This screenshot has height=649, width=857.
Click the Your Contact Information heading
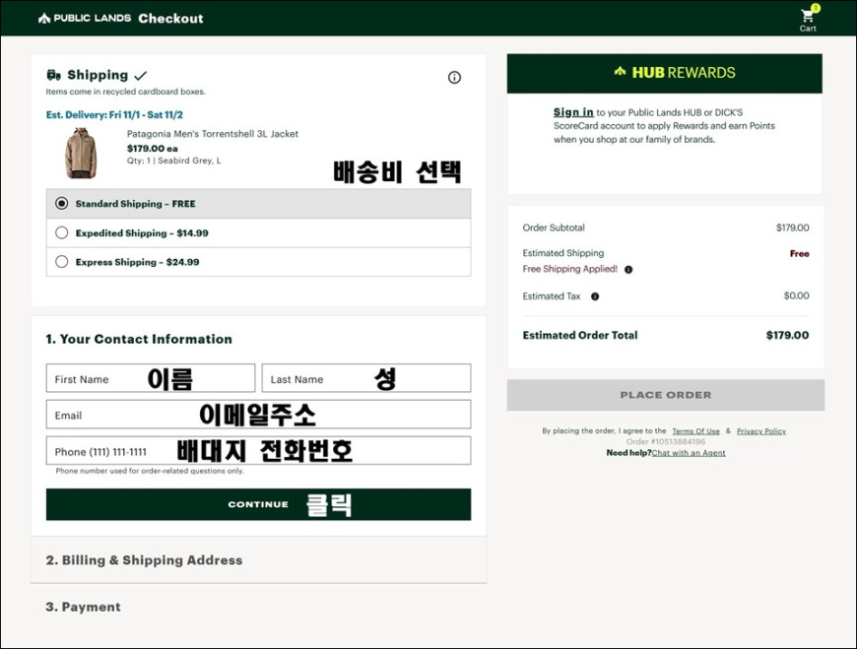coord(139,339)
